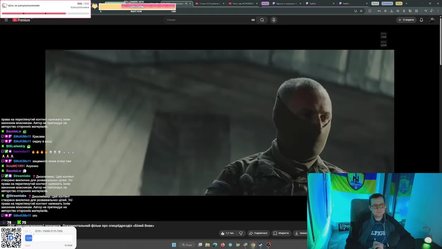Expand the Donations tab group
This screenshot has height=249, width=442.
point(387,3)
